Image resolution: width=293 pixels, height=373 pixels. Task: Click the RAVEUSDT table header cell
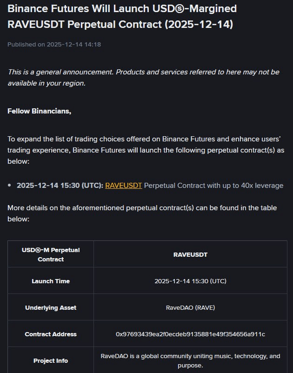pos(190,254)
